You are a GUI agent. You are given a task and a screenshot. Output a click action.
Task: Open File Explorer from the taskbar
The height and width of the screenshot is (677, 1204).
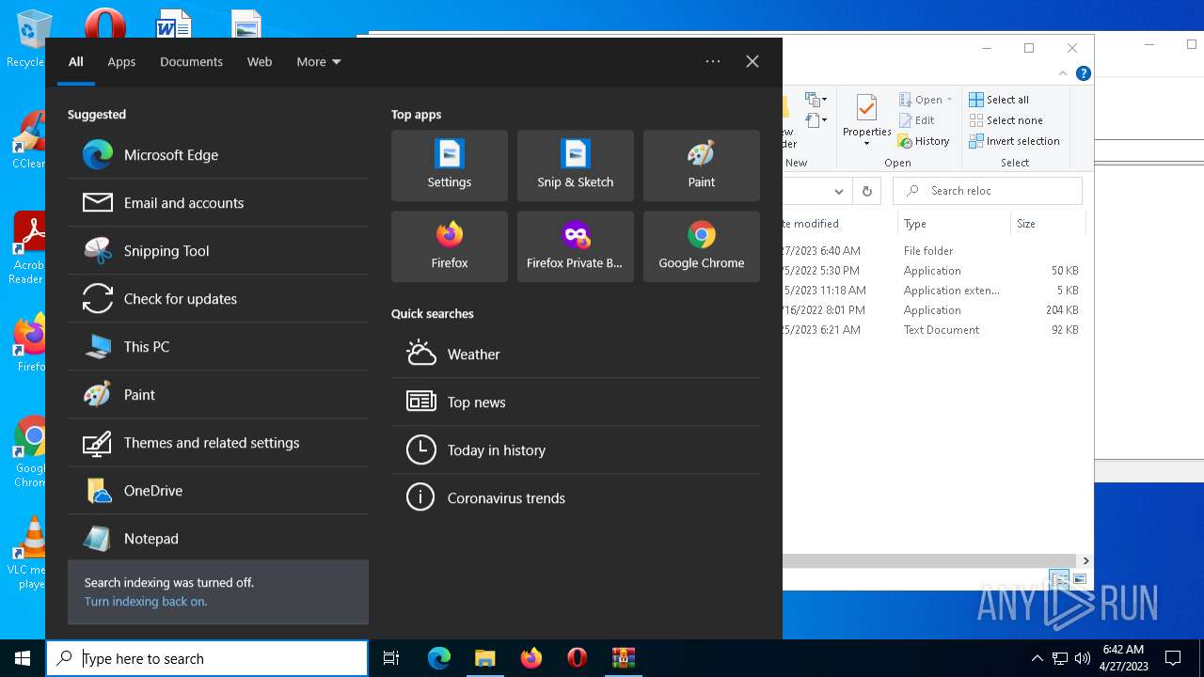pyautogui.click(x=484, y=658)
